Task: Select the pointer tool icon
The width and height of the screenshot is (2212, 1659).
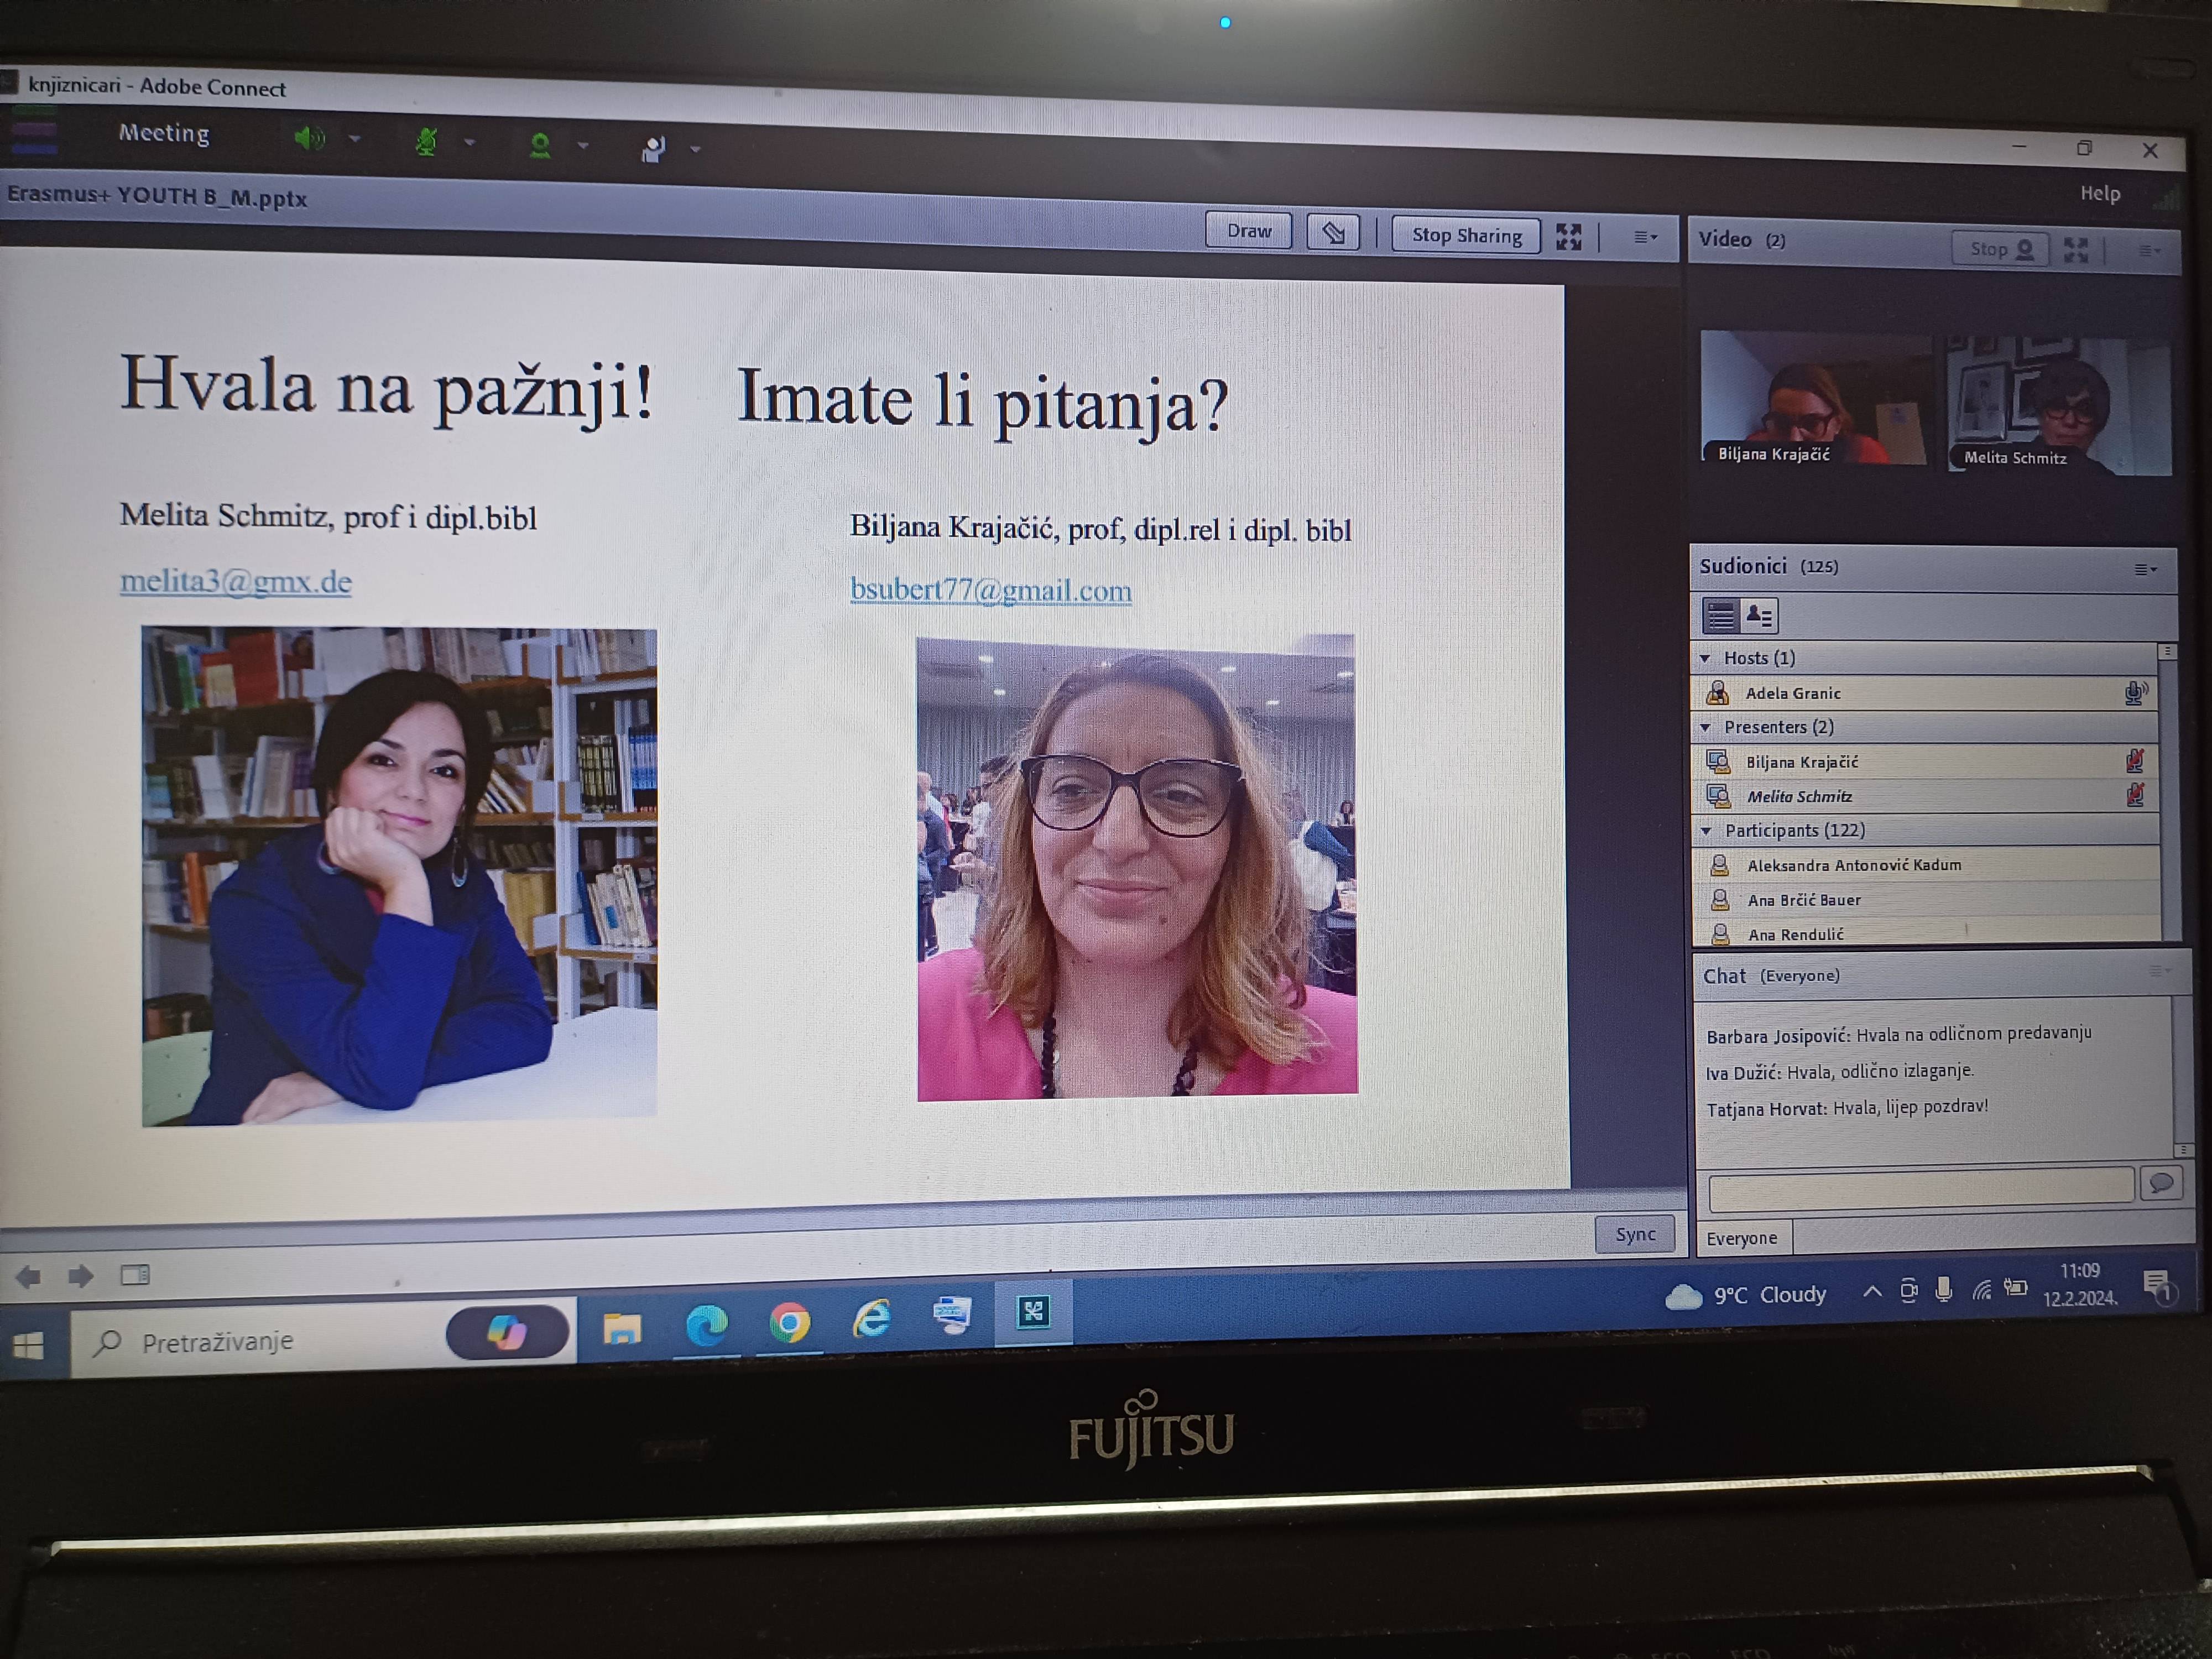Action: coord(1333,233)
